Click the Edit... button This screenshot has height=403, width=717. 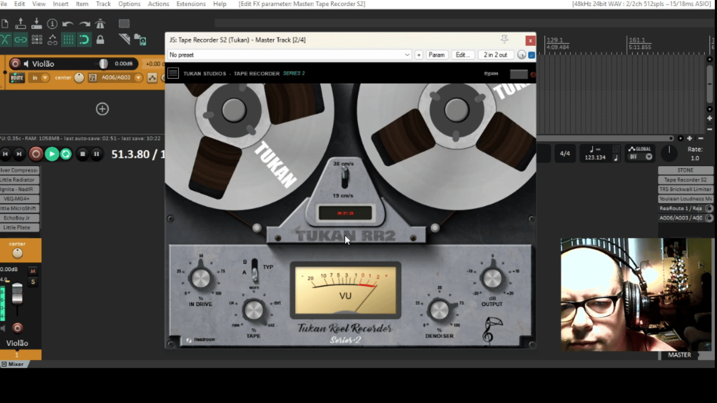(x=462, y=55)
